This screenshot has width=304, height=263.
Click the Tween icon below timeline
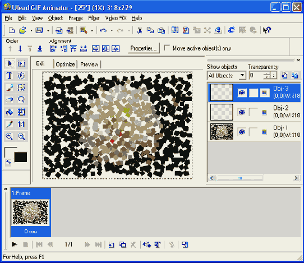pos(146,245)
